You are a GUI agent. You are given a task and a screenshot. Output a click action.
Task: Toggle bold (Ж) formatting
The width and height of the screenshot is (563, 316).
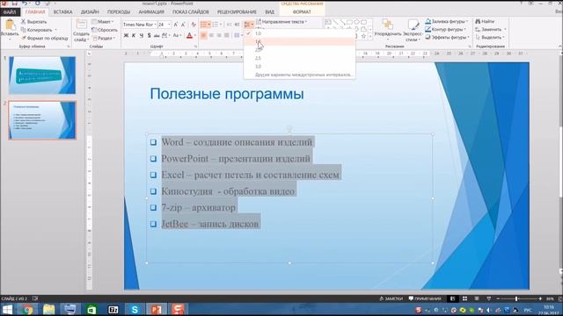click(126, 35)
